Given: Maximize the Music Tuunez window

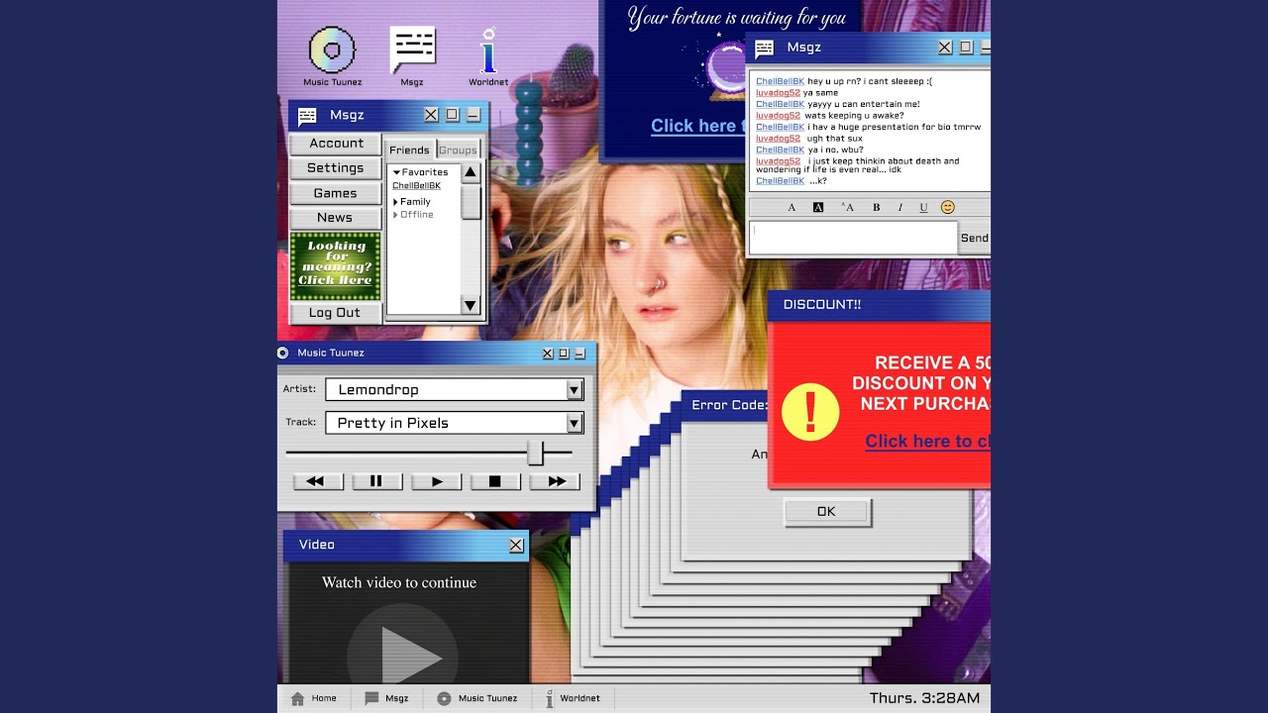Looking at the screenshot, I should (x=564, y=354).
